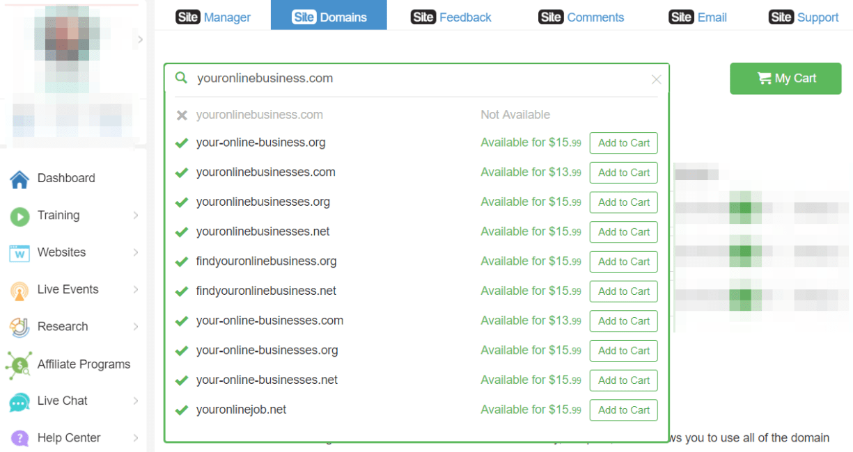The width and height of the screenshot is (853, 452).
Task: Open the Site Feedback tab
Action: click(x=451, y=17)
